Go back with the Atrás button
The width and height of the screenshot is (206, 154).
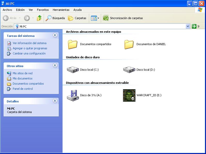10,18
